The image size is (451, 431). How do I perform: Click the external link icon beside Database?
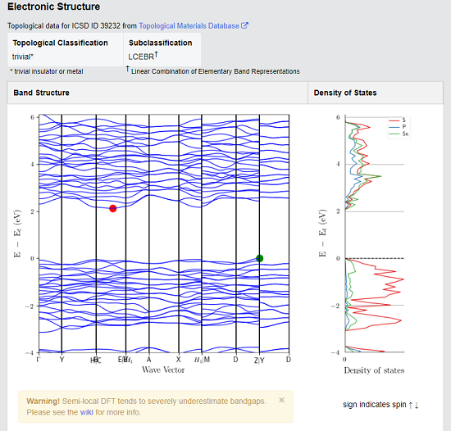pos(244,25)
